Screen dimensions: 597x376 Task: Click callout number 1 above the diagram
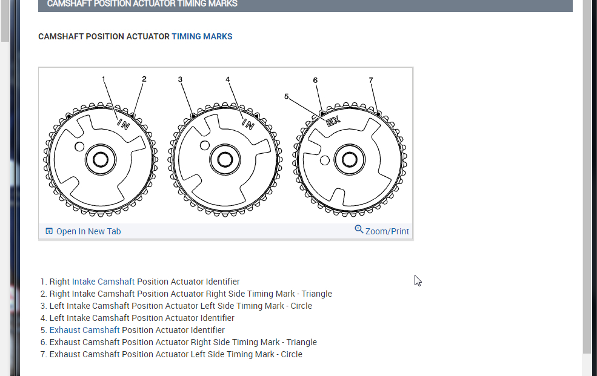(104, 79)
